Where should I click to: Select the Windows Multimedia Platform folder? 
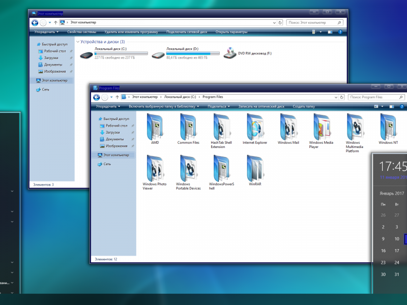[354, 133]
